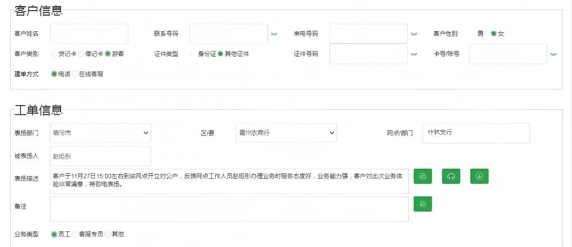Select 男 for customer gender
This screenshot has width=572, height=247.
(x=480, y=34)
